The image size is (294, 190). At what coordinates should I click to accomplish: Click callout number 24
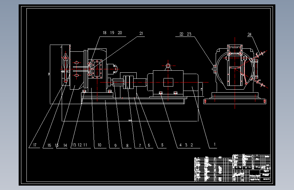(x=249, y=34)
